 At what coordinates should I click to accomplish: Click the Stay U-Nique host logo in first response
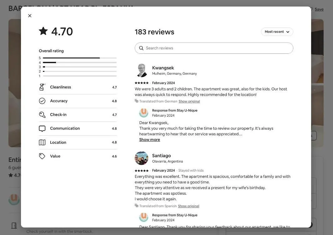pos(144,113)
